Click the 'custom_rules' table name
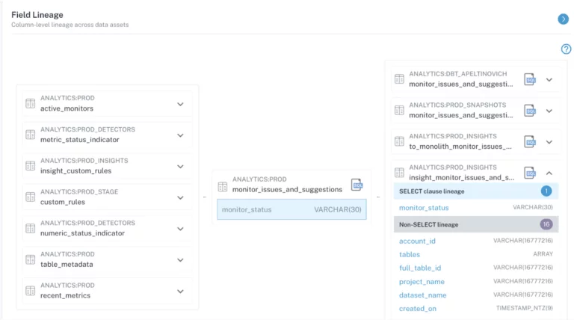The image size is (574, 320). 63,202
